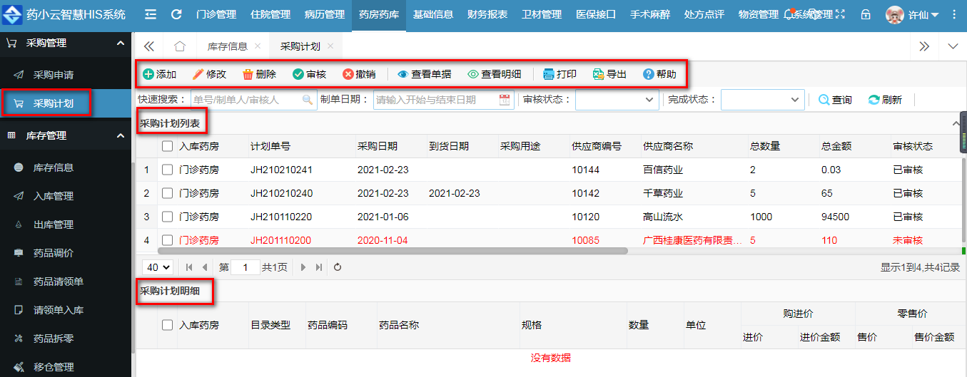The image size is (967, 377).
Task: Click the magnifier icon in quick search
Action: [x=308, y=100]
